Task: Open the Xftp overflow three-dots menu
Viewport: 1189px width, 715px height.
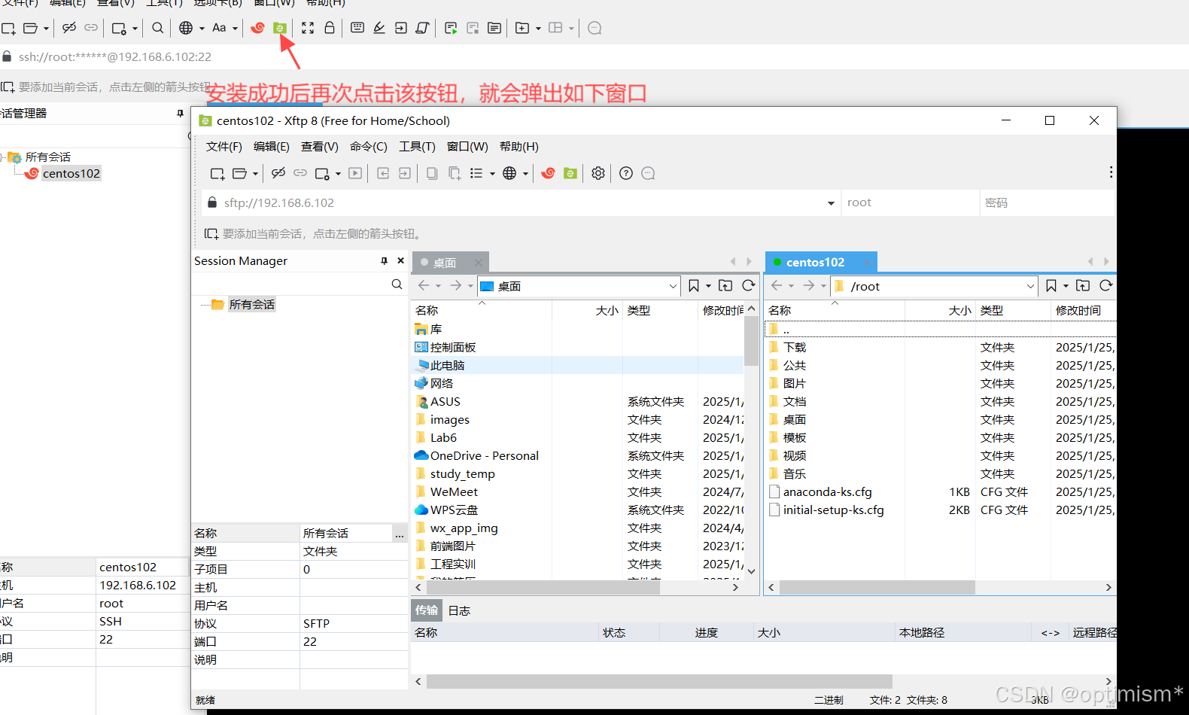Action: click(1111, 172)
